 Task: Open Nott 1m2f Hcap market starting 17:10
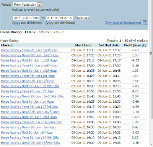29,60
